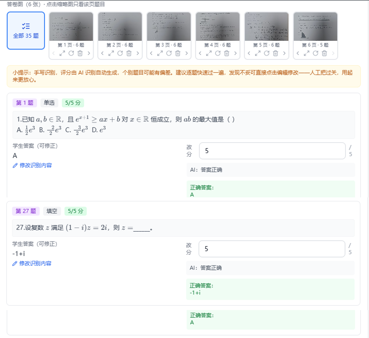Click 修改识别内容 for question 27
Screen dimensions: 369x338
click(x=32, y=263)
